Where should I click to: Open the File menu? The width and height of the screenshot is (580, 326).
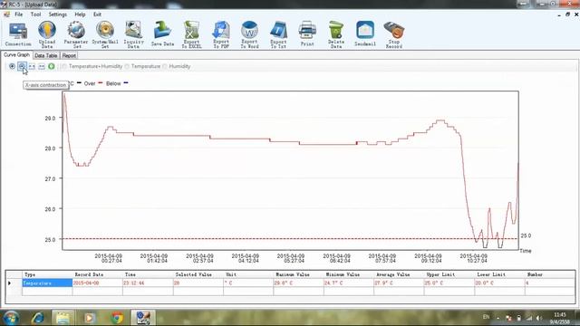(18, 14)
